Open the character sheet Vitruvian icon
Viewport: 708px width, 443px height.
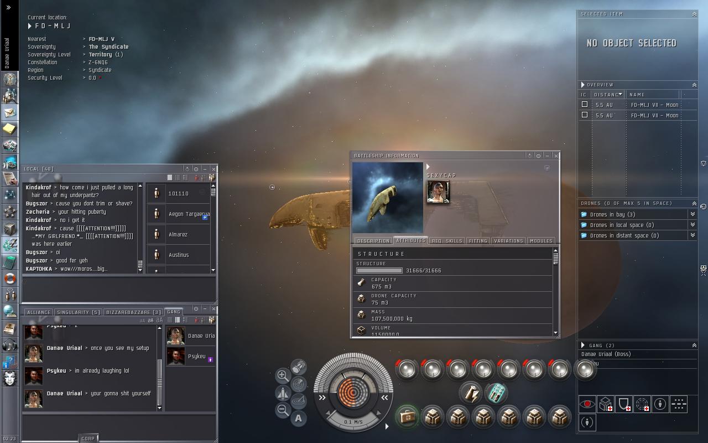click(10, 79)
